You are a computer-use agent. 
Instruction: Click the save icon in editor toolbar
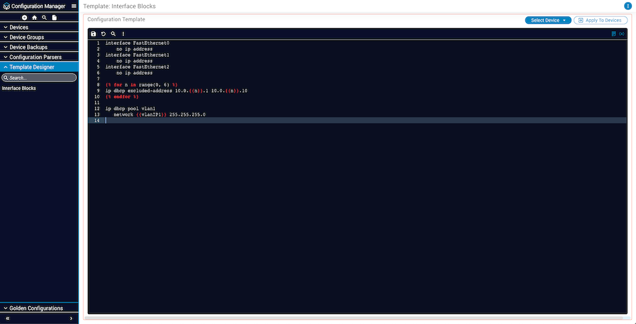[x=93, y=34]
